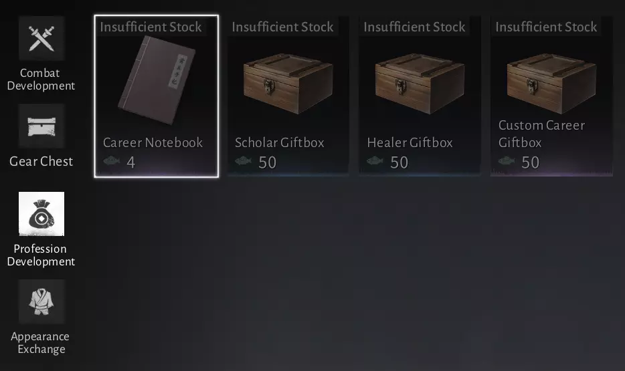Open Combat Development crossed swords icon
This screenshot has width=625, height=371.
tap(41, 38)
